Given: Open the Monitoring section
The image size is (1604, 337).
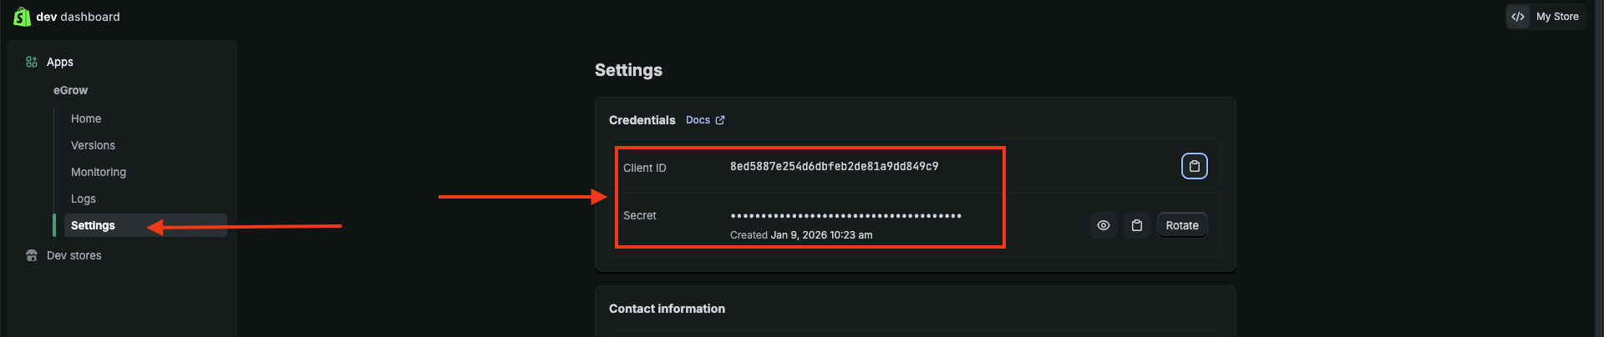Looking at the screenshot, I should coord(99,172).
